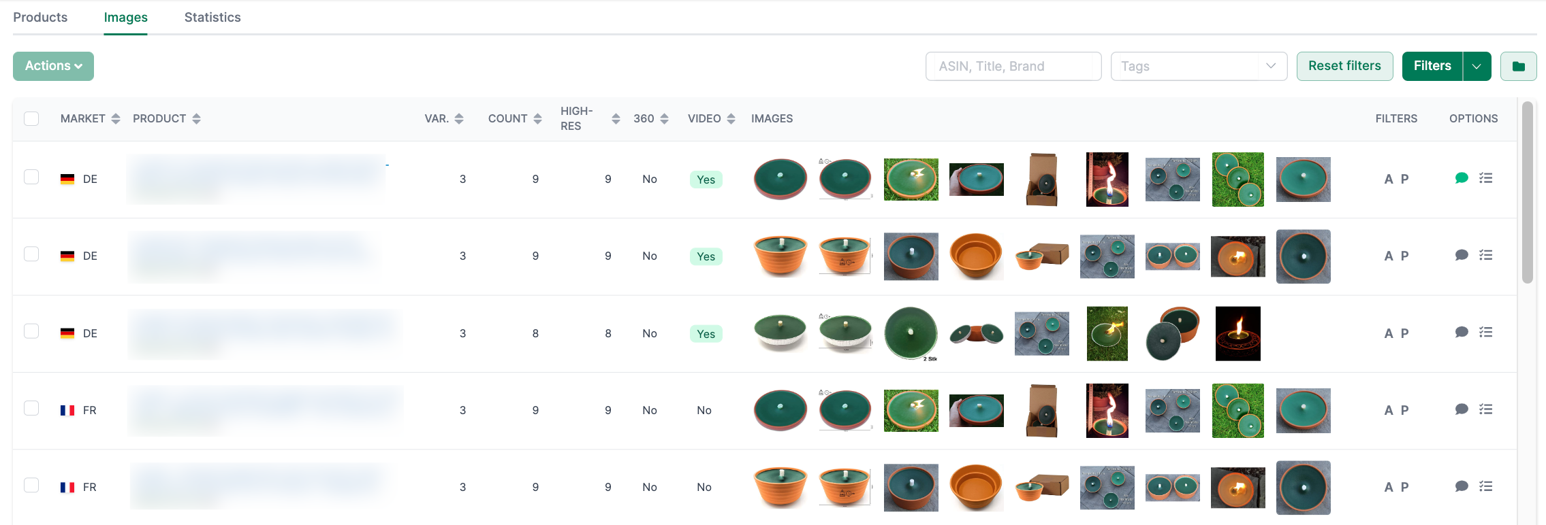Click the P filter in first DE row
The width and height of the screenshot is (1546, 525).
[1404, 180]
